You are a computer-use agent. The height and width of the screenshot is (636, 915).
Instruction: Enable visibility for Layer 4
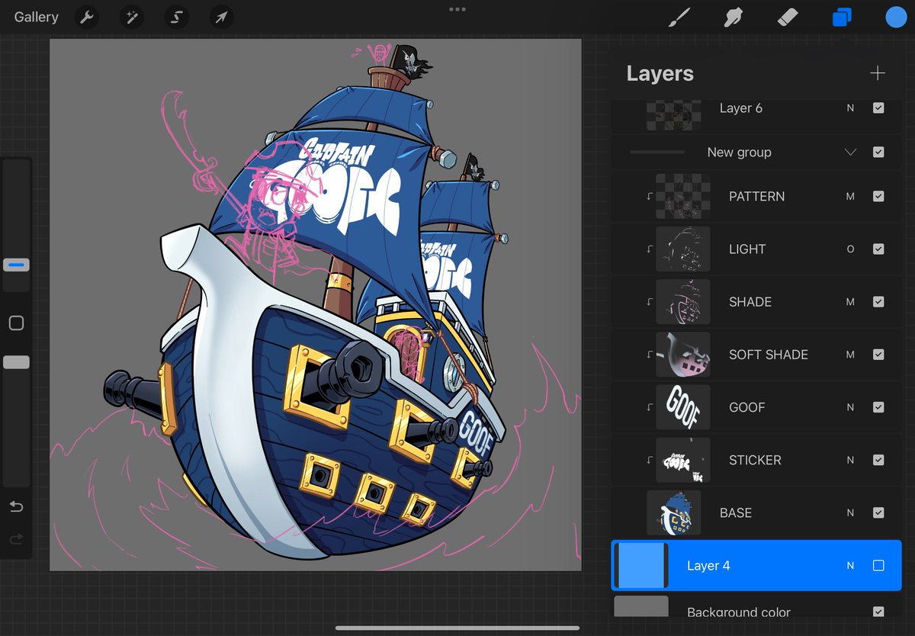pos(878,565)
